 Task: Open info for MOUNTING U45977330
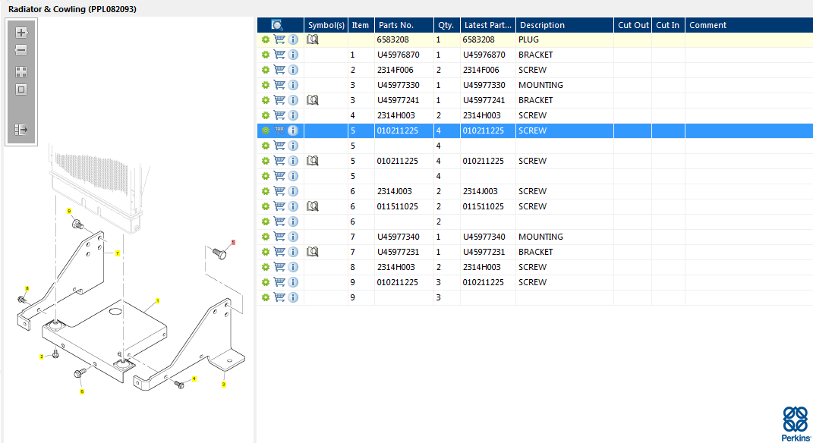point(293,85)
